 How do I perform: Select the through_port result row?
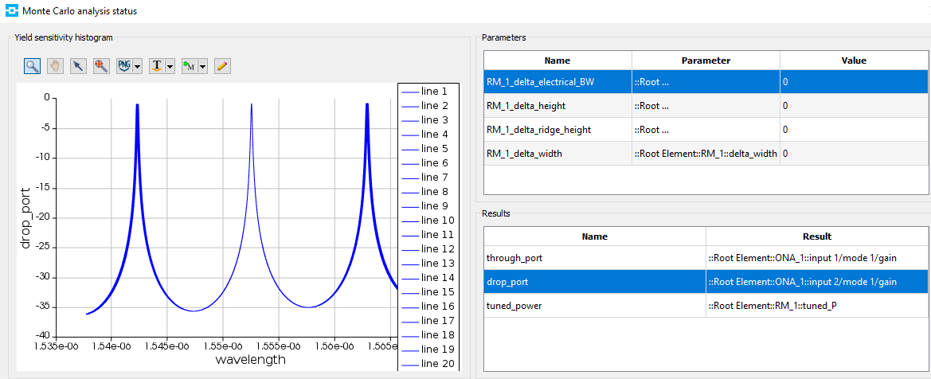[x=706, y=258]
